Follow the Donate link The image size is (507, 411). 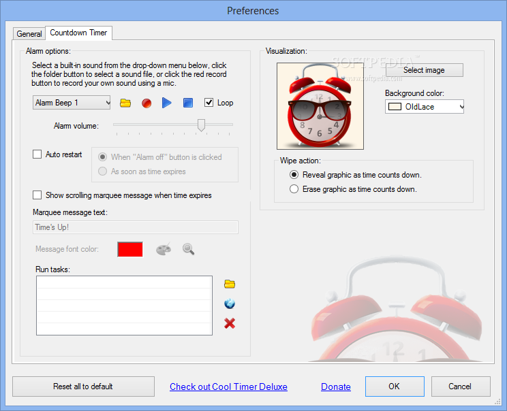click(x=336, y=387)
